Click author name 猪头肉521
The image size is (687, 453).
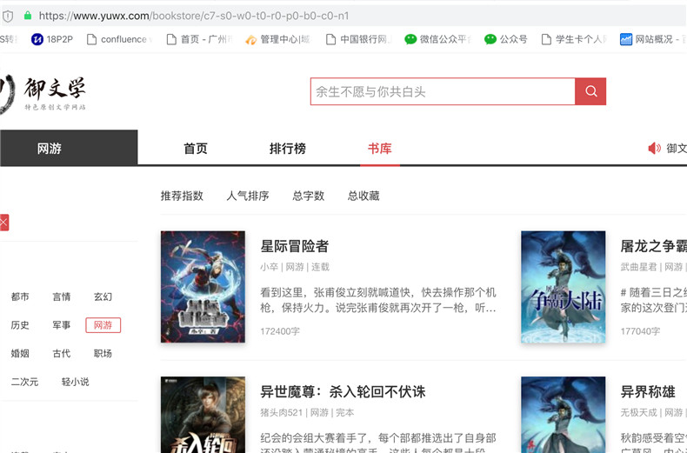tap(281, 412)
